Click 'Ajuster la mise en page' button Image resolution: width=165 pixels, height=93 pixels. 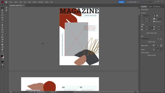click(x=152, y=33)
